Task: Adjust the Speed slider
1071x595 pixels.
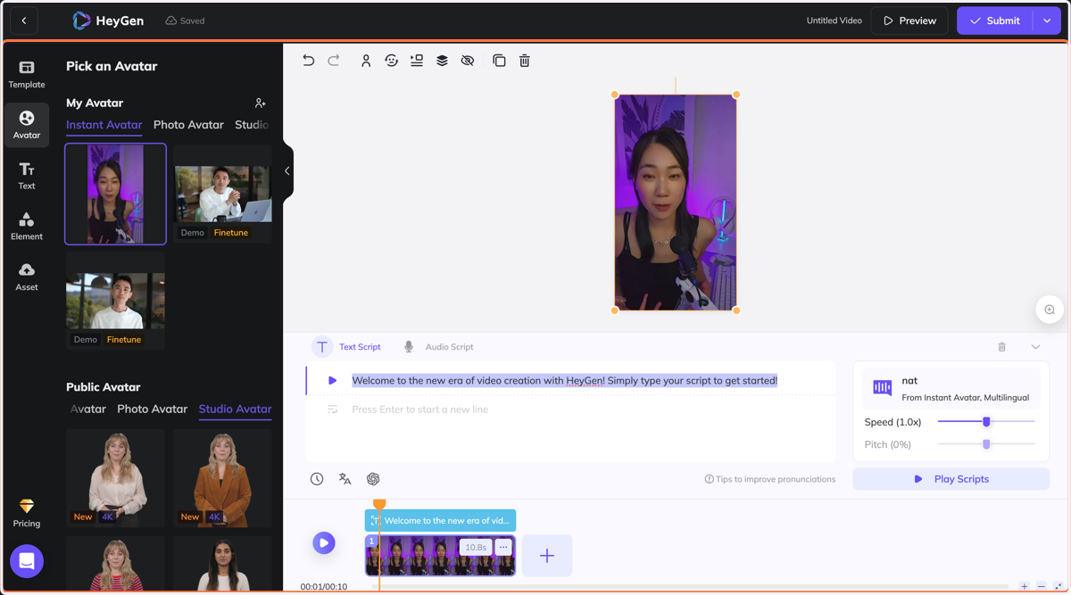Action: 986,422
